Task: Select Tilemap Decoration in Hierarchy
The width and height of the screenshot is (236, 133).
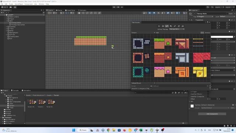Action: (x=18, y=25)
